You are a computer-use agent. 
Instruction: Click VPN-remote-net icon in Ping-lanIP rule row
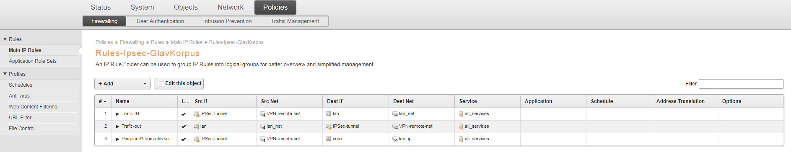coord(262,139)
